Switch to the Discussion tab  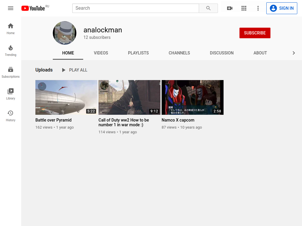pos(222,53)
